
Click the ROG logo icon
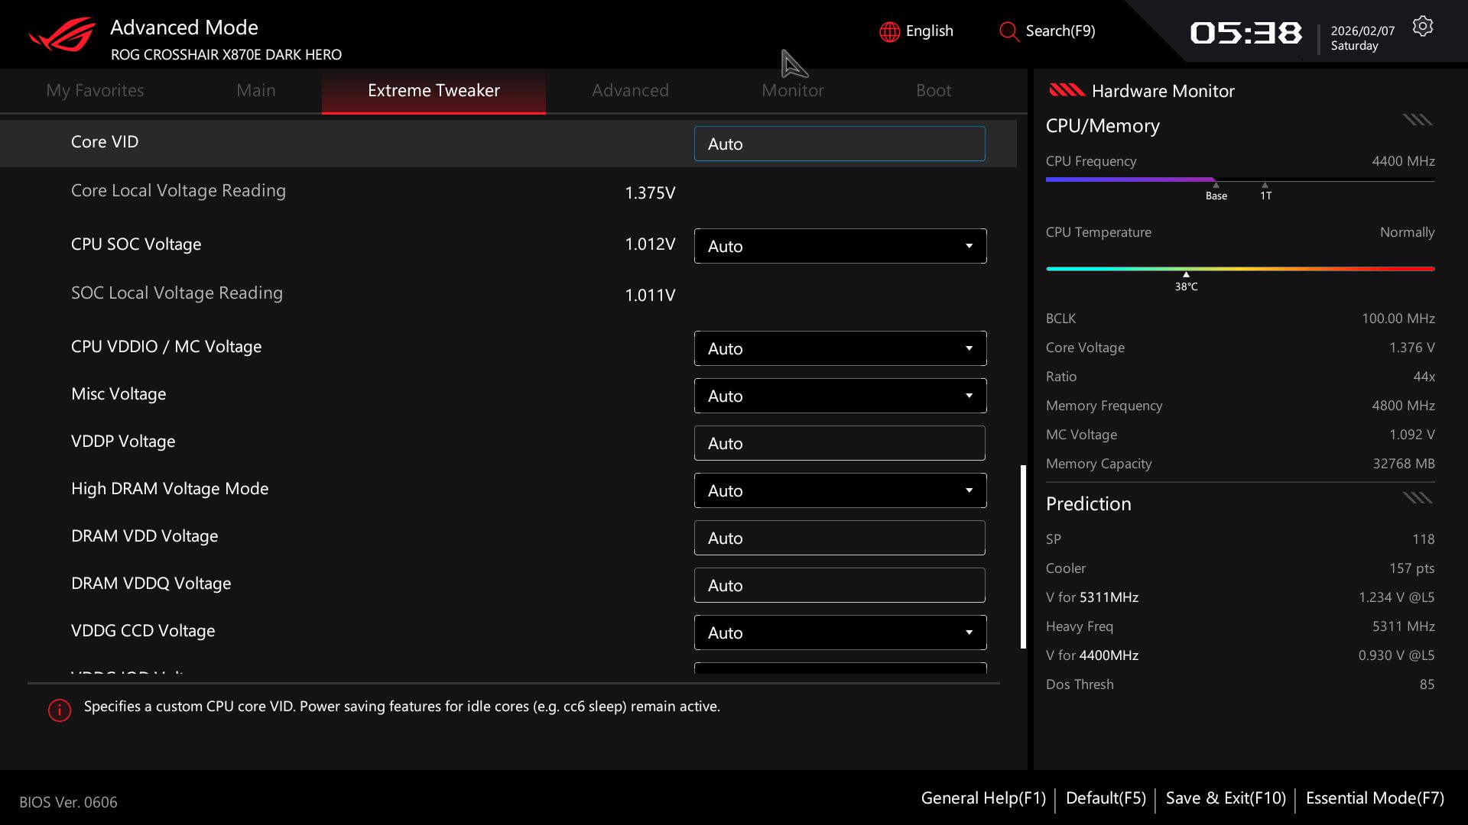pyautogui.click(x=62, y=35)
